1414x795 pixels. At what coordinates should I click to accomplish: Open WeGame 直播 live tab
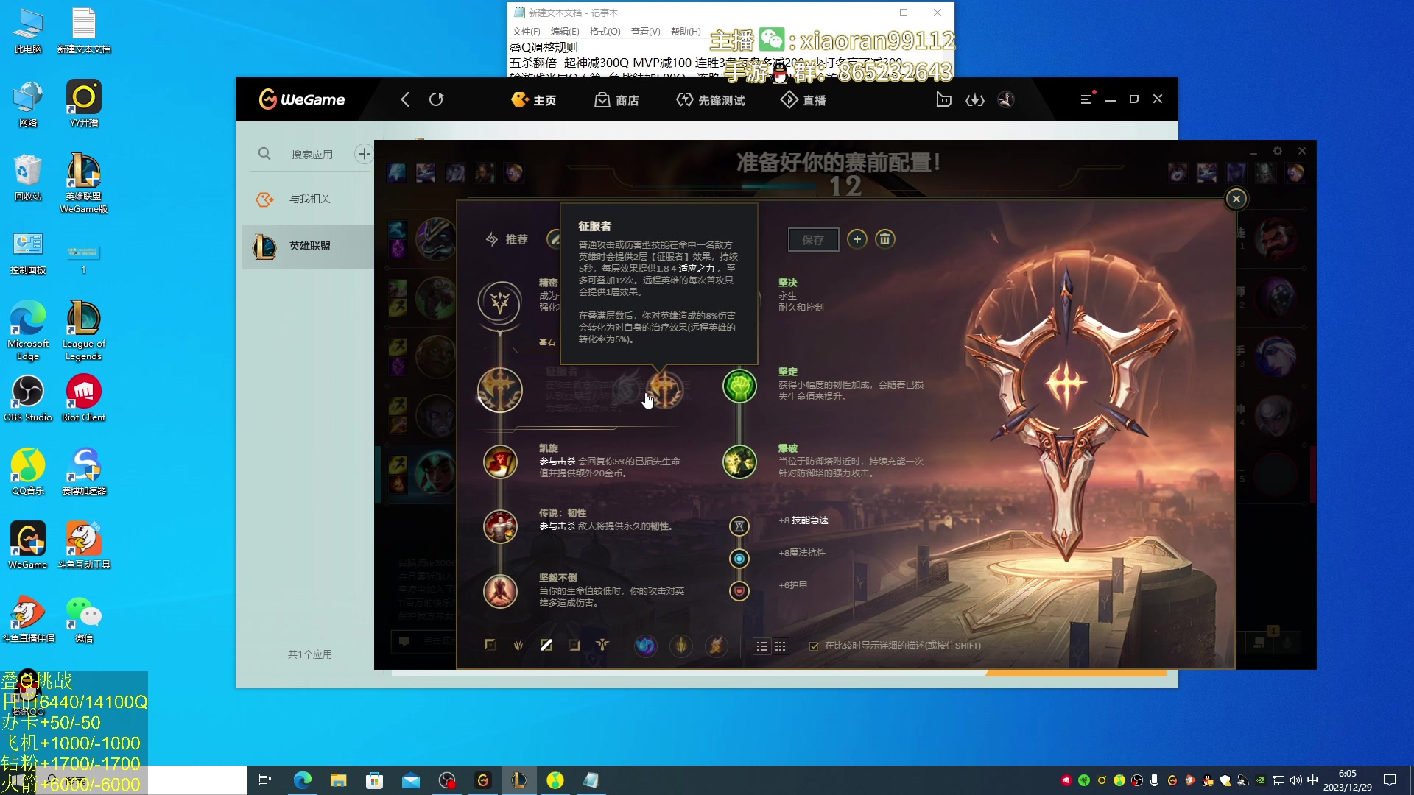(x=803, y=99)
